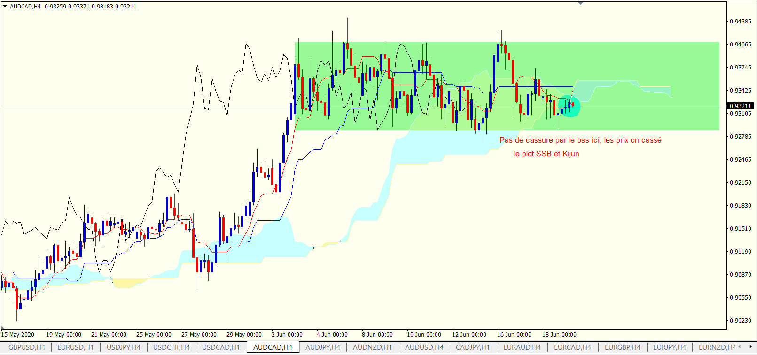The height and width of the screenshot is (355, 757).
Task: Switch to the CADJPY,H1 chart tab
Action: click(x=473, y=347)
